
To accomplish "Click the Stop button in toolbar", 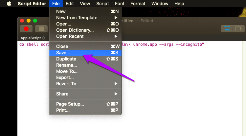I will (41, 29).
